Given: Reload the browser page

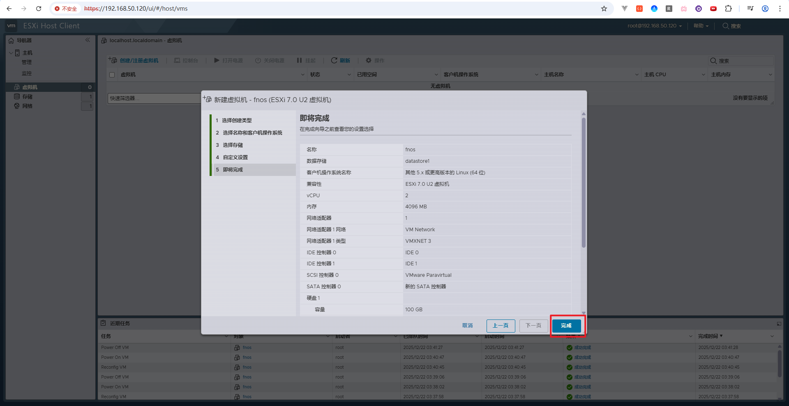Looking at the screenshot, I should tap(39, 9).
